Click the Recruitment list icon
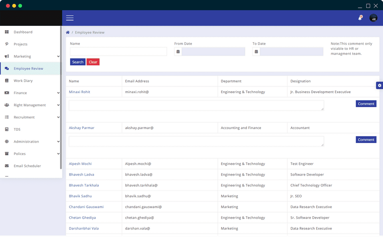Image resolution: width=383 pixels, height=237 pixels. pos(7,117)
